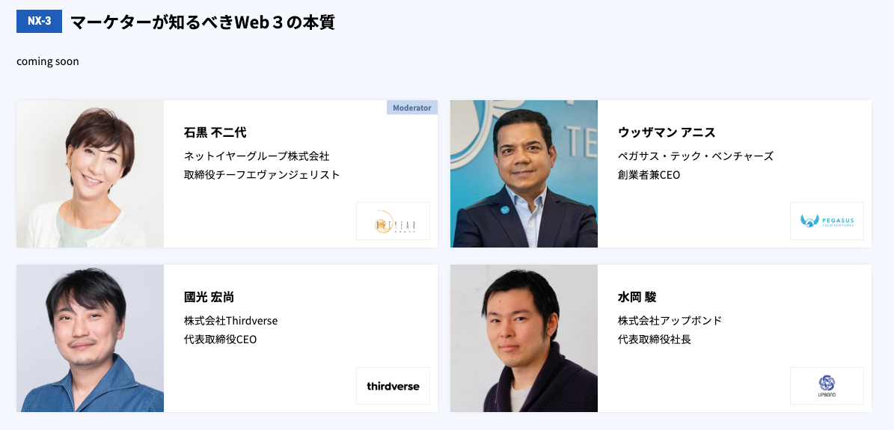Viewport: 894px width, 430px height.
Task: Click ペガサス・テック・ベンチャーズ company name
Action: tap(696, 156)
